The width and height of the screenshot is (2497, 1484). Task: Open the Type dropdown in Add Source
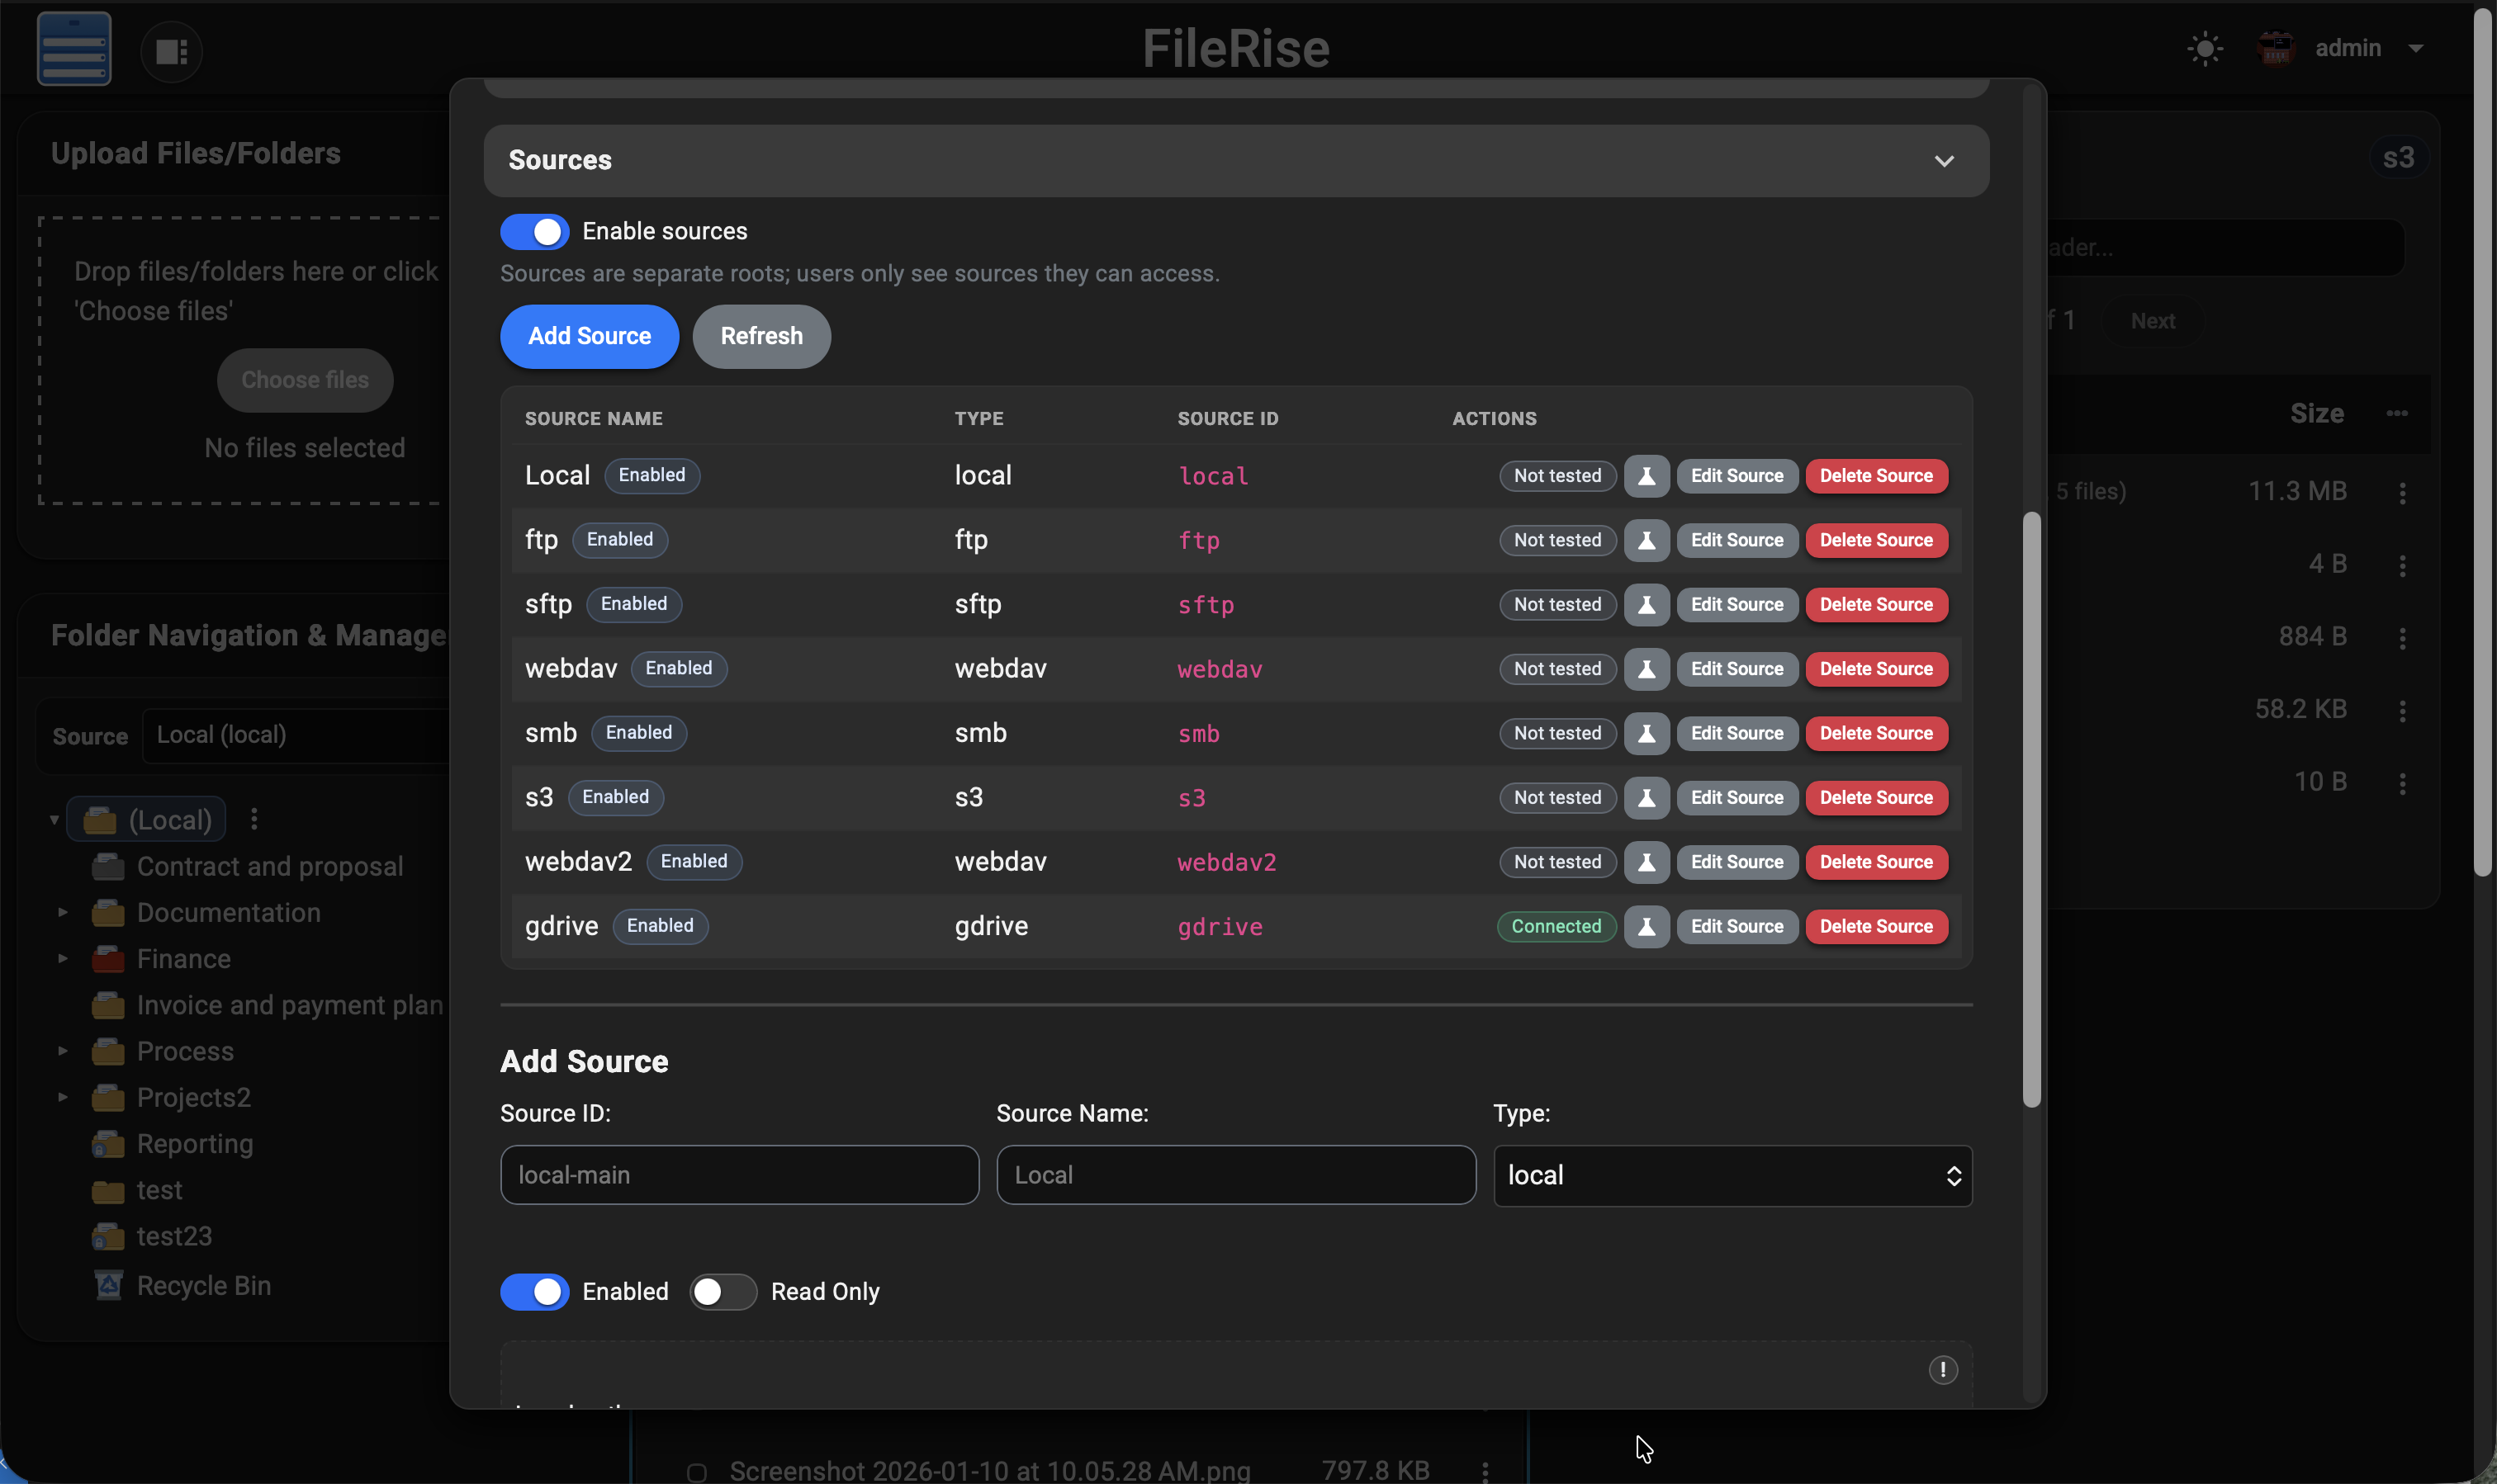[1729, 1175]
